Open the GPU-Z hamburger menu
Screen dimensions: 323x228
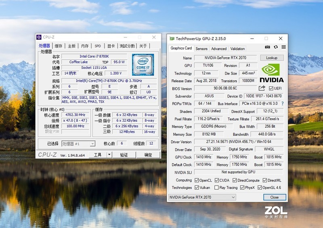(x=283, y=47)
